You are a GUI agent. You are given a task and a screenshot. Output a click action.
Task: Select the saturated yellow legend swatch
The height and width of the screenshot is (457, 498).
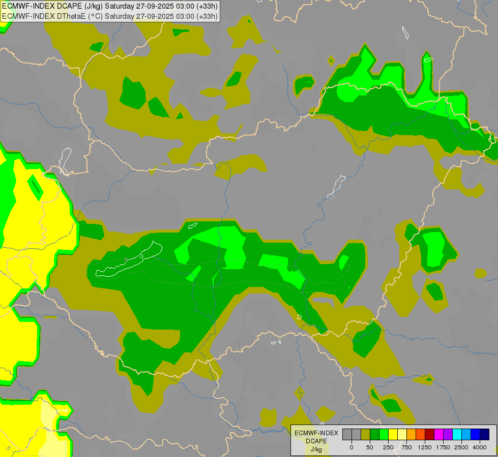[x=393, y=434]
